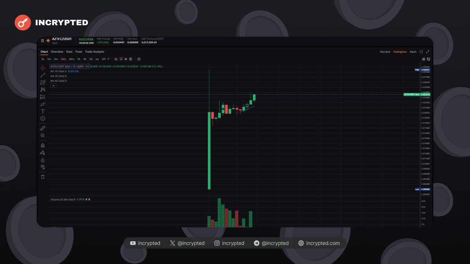This screenshot has width=470, height=264.
Task: Choose the pattern drawing tool
Action: (43, 89)
